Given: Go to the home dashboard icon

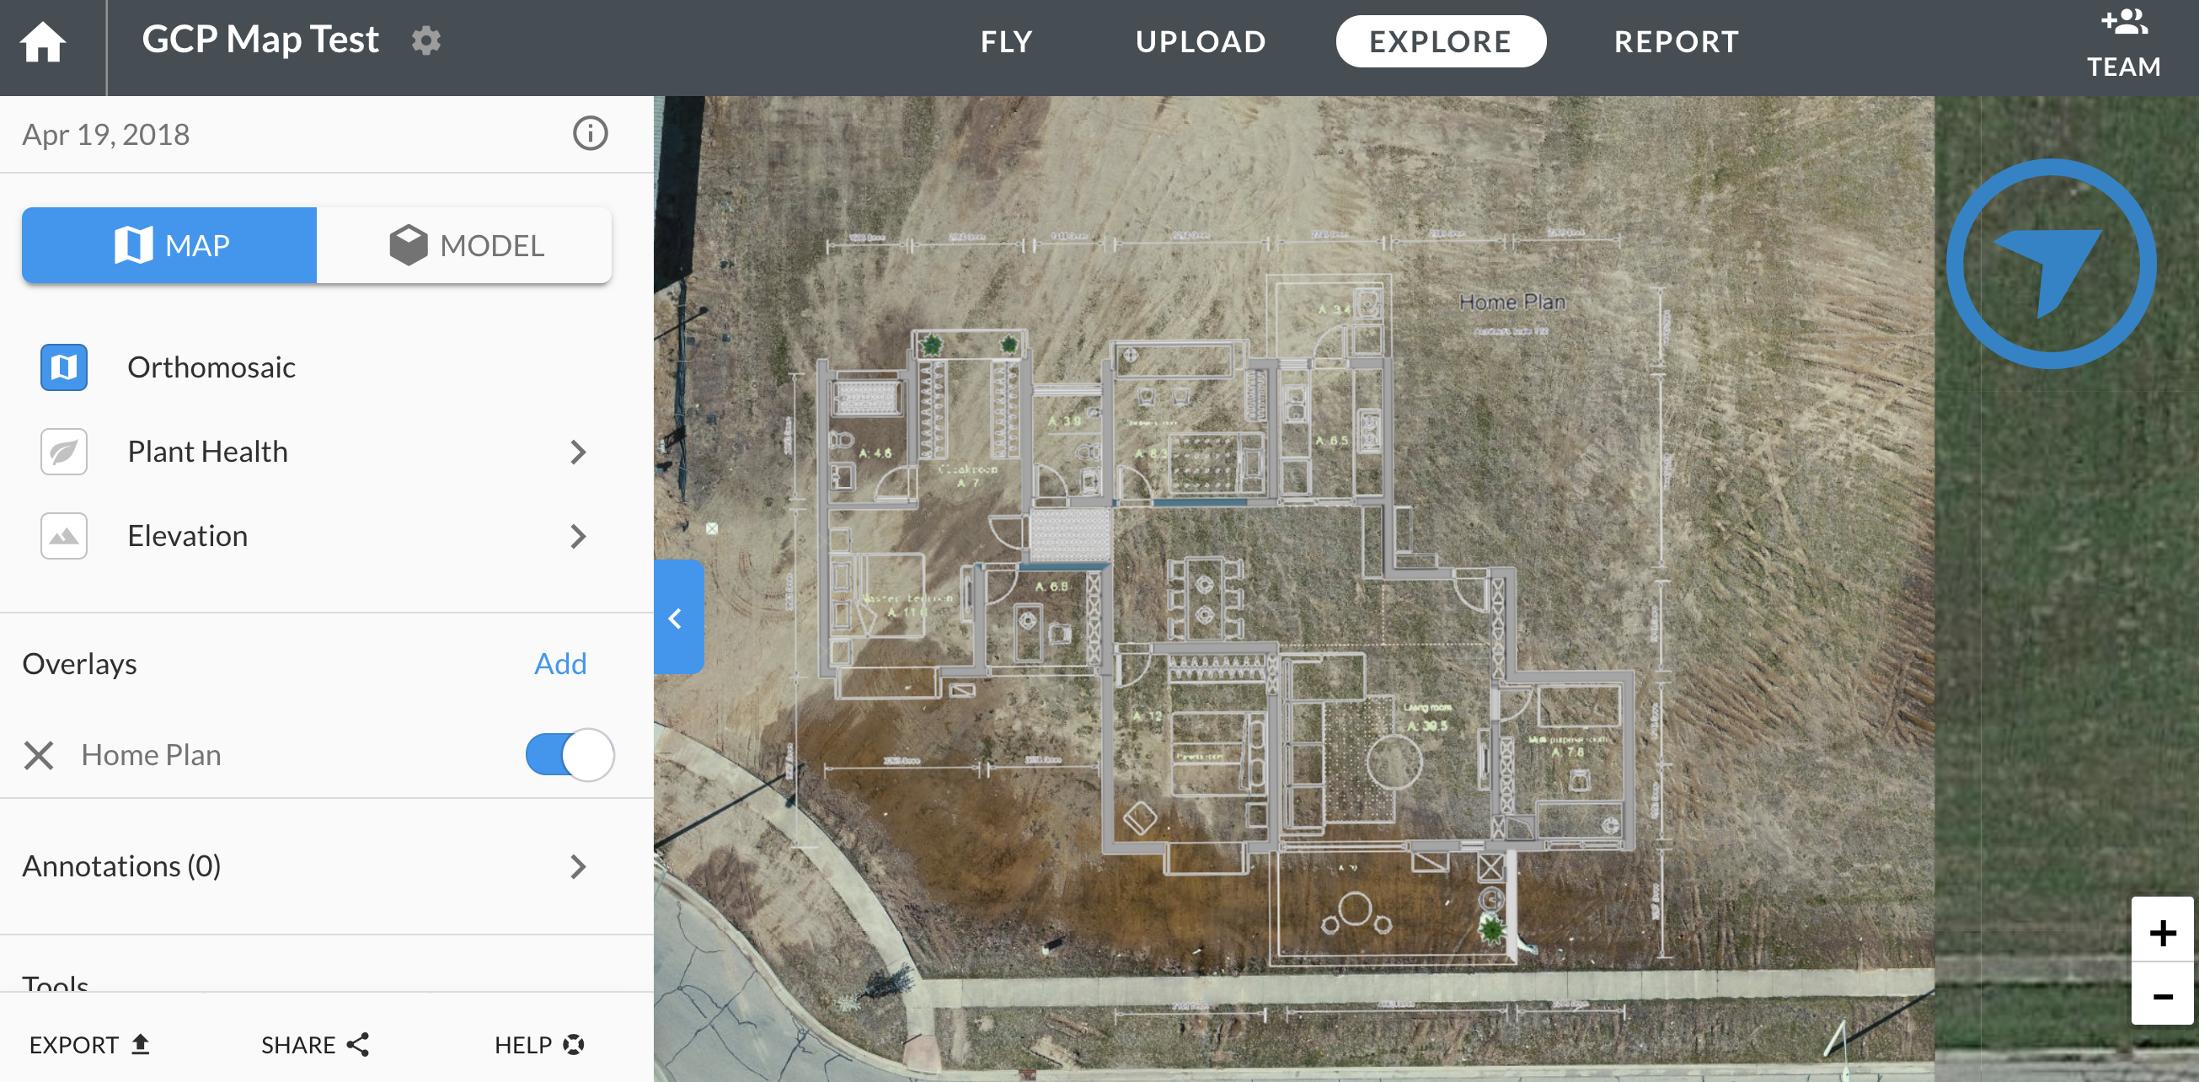Looking at the screenshot, I should pos(43,42).
